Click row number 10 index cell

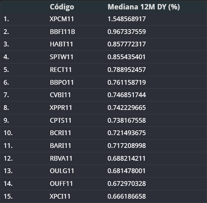coord(8,133)
